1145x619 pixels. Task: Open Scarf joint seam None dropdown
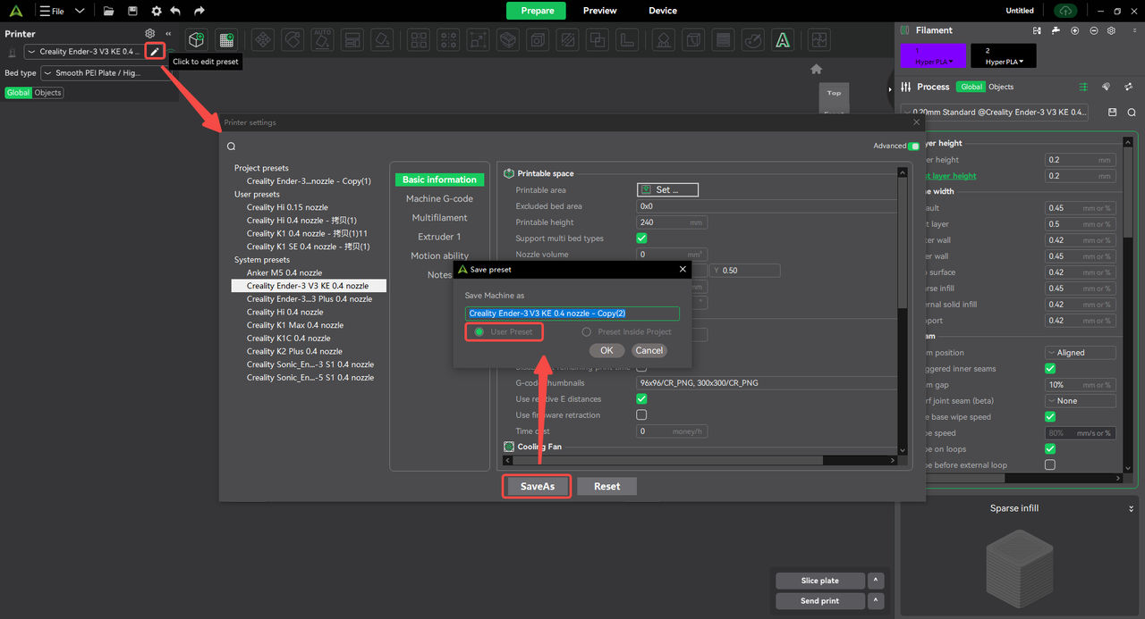(x=1081, y=401)
